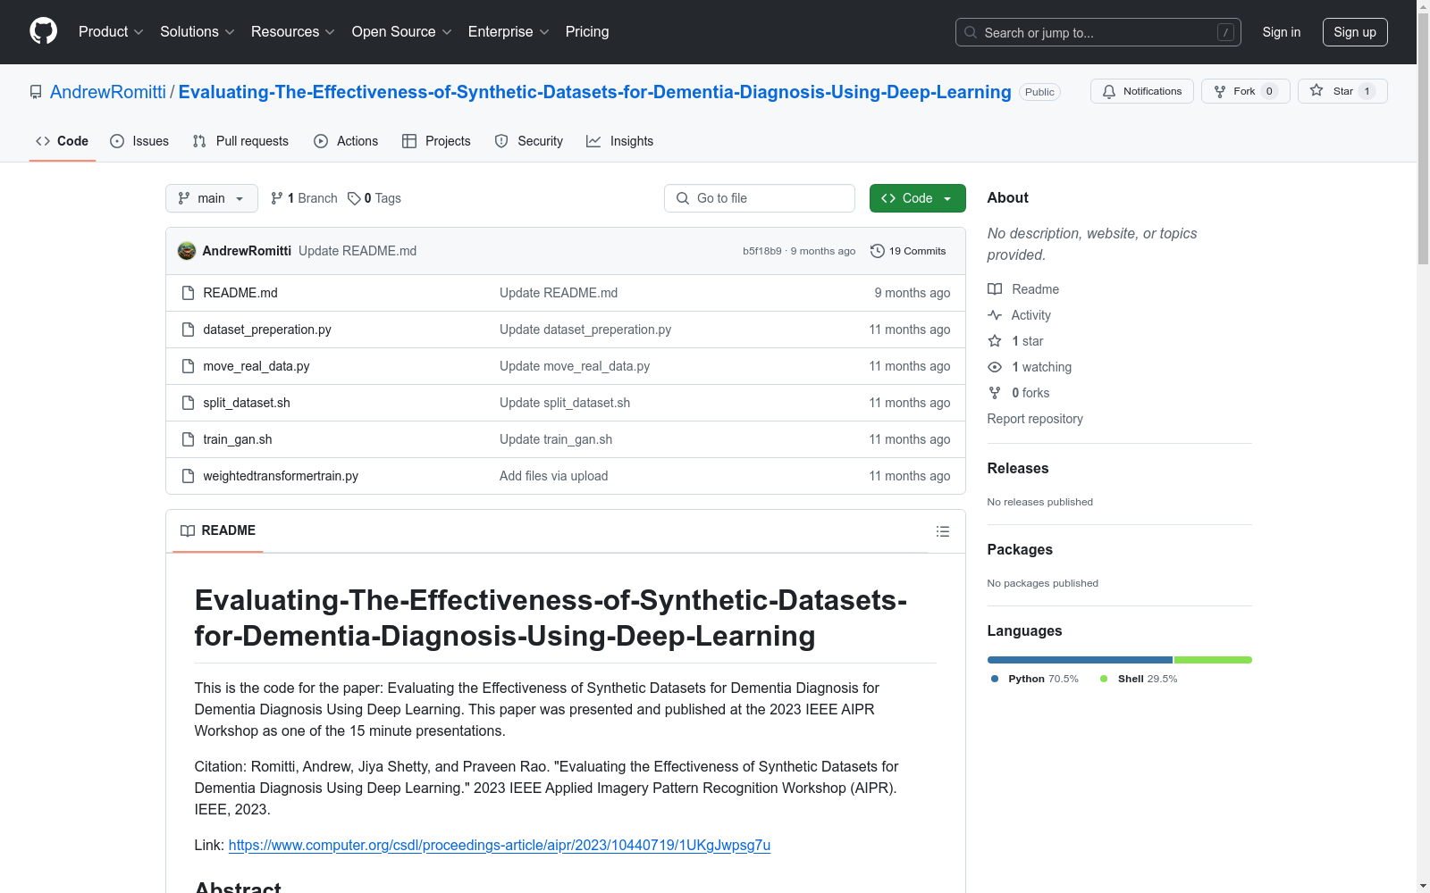Star the repository with Star button

tap(1342, 91)
